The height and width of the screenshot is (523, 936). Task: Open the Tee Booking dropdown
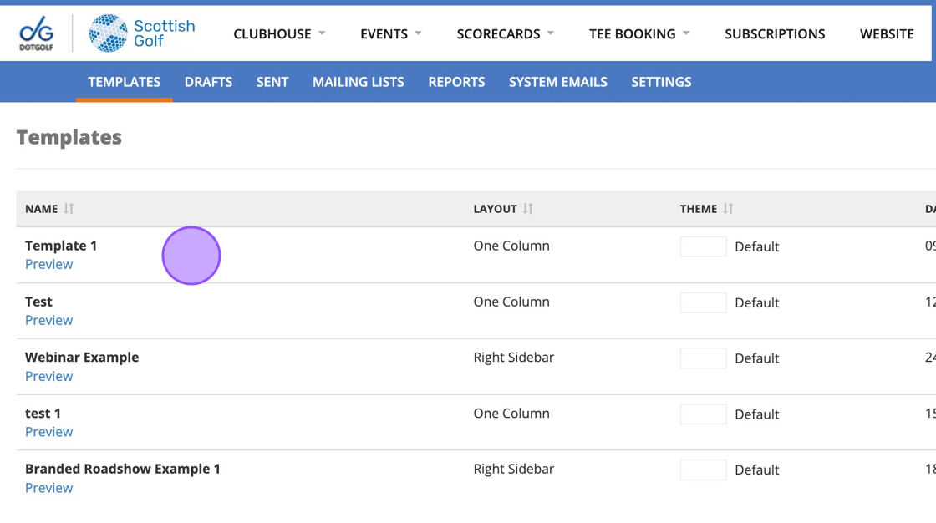(638, 34)
